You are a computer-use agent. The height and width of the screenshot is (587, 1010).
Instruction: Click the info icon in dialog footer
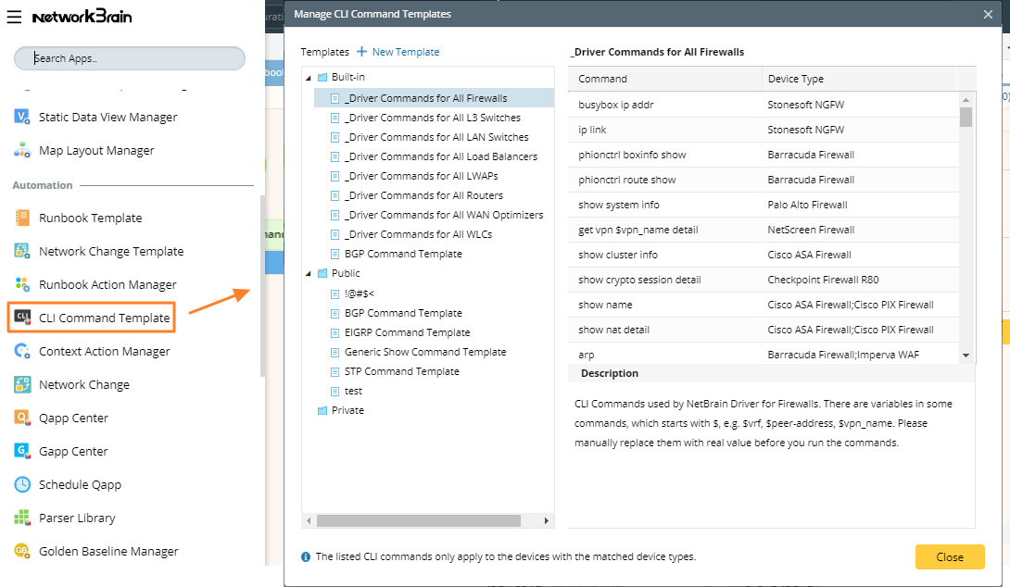306,556
